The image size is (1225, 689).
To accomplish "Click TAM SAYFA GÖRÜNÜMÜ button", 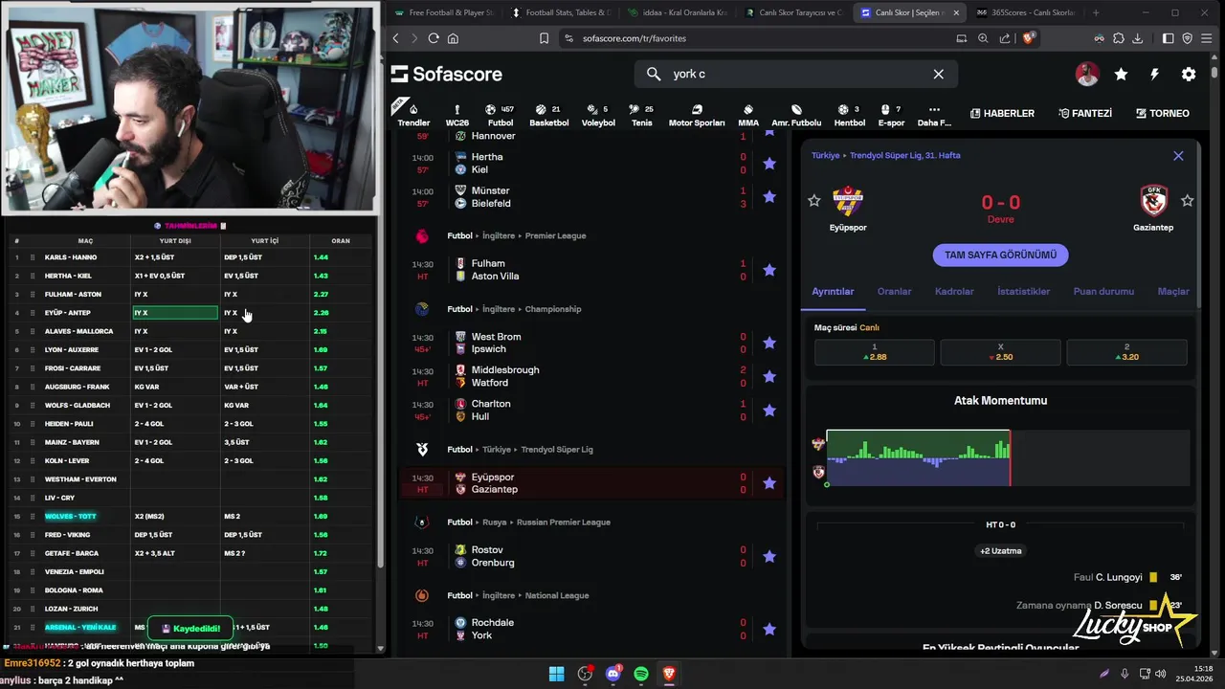I will click(1000, 255).
